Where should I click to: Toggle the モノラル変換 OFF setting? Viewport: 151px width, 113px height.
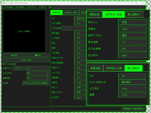132,49
